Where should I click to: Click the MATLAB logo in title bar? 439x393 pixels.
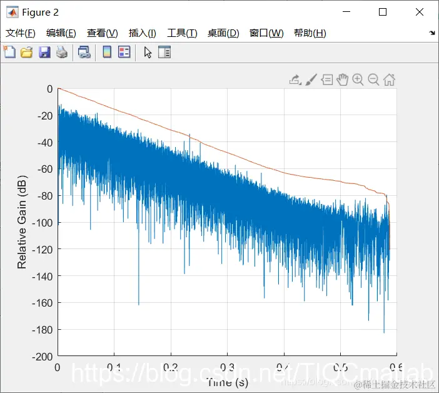click(x=13, y=12)
